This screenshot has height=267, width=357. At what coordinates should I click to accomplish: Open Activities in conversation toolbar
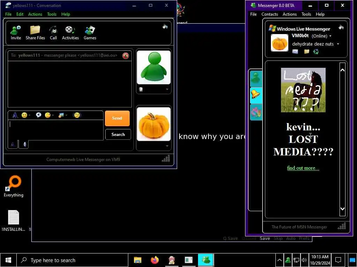pyautogui.click(x=70, y=33)
